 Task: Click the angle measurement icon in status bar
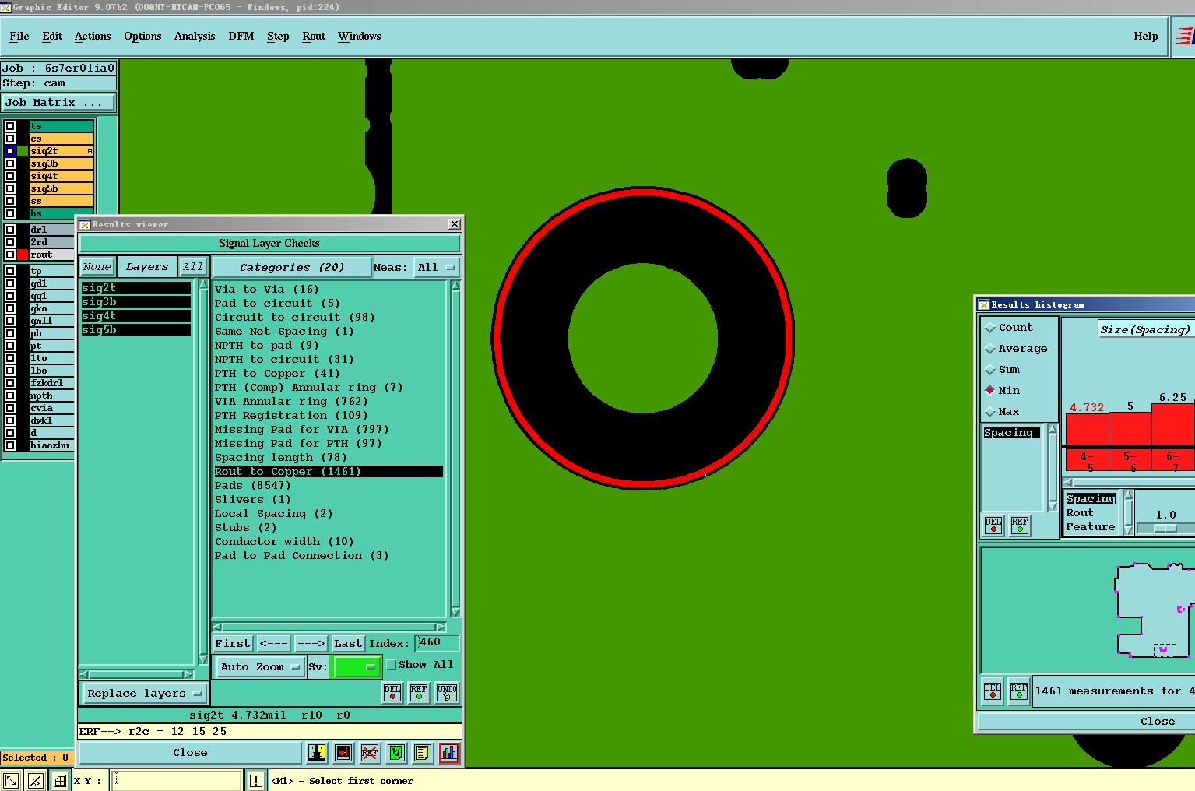coord(35,780)
